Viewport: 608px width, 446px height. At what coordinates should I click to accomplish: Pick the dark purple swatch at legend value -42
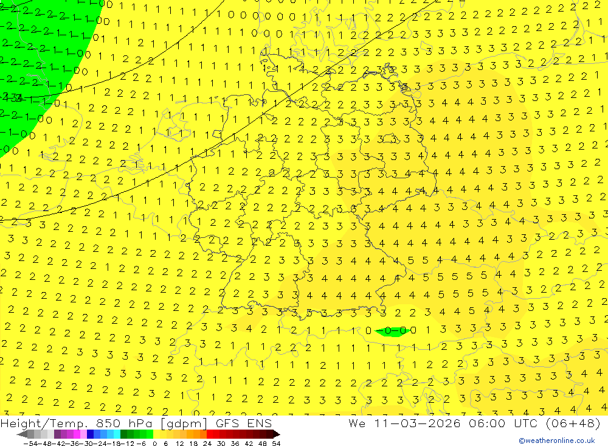click(x=57, y=434)
